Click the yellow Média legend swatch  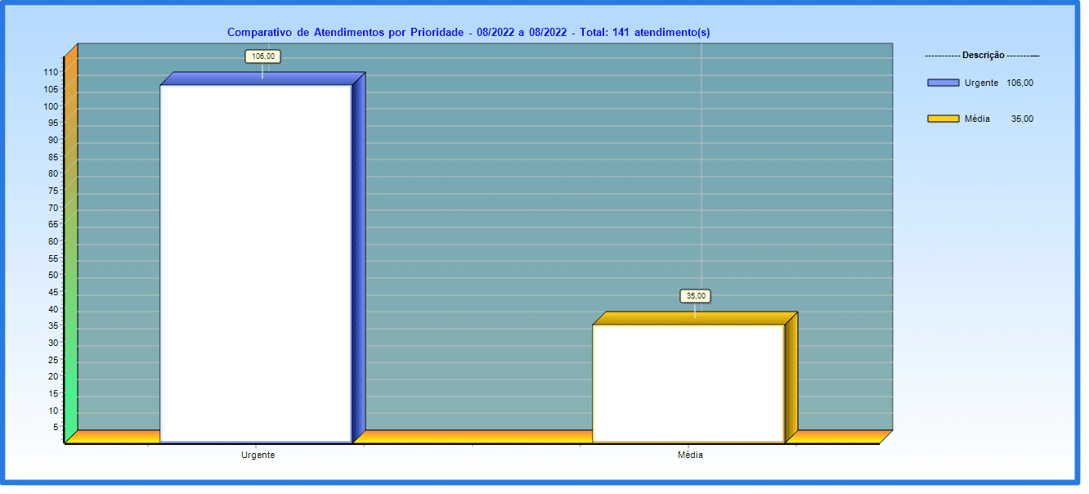coord(943,119)
